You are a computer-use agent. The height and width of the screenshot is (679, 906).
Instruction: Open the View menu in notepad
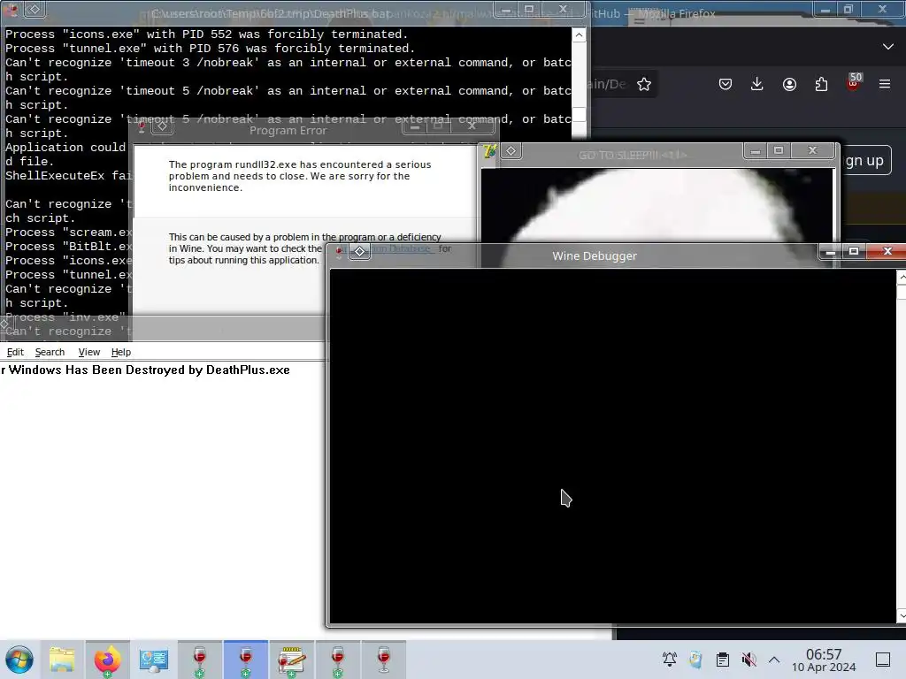[89, 352]
